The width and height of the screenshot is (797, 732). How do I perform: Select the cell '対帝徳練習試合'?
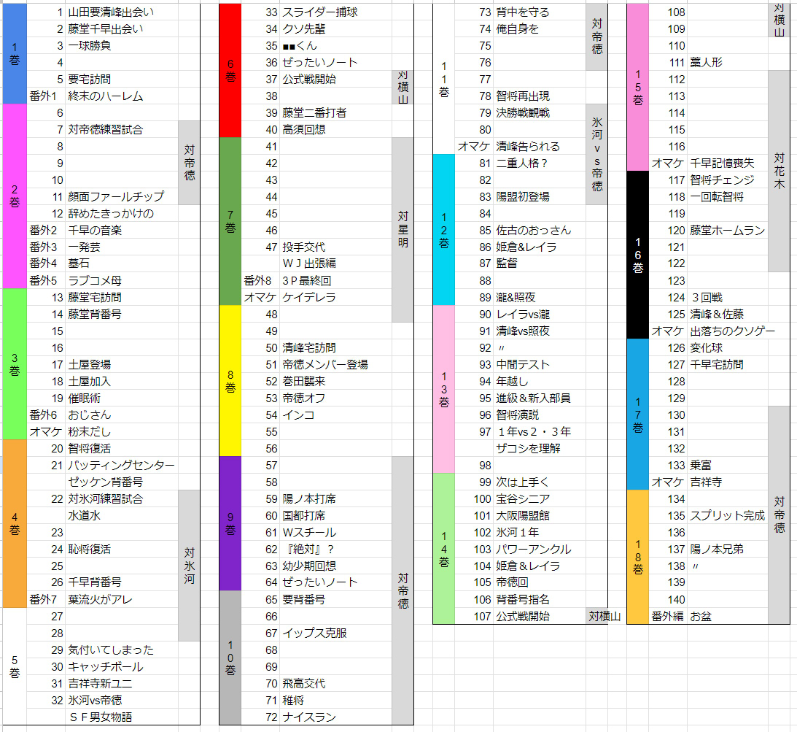pos(122,130)
